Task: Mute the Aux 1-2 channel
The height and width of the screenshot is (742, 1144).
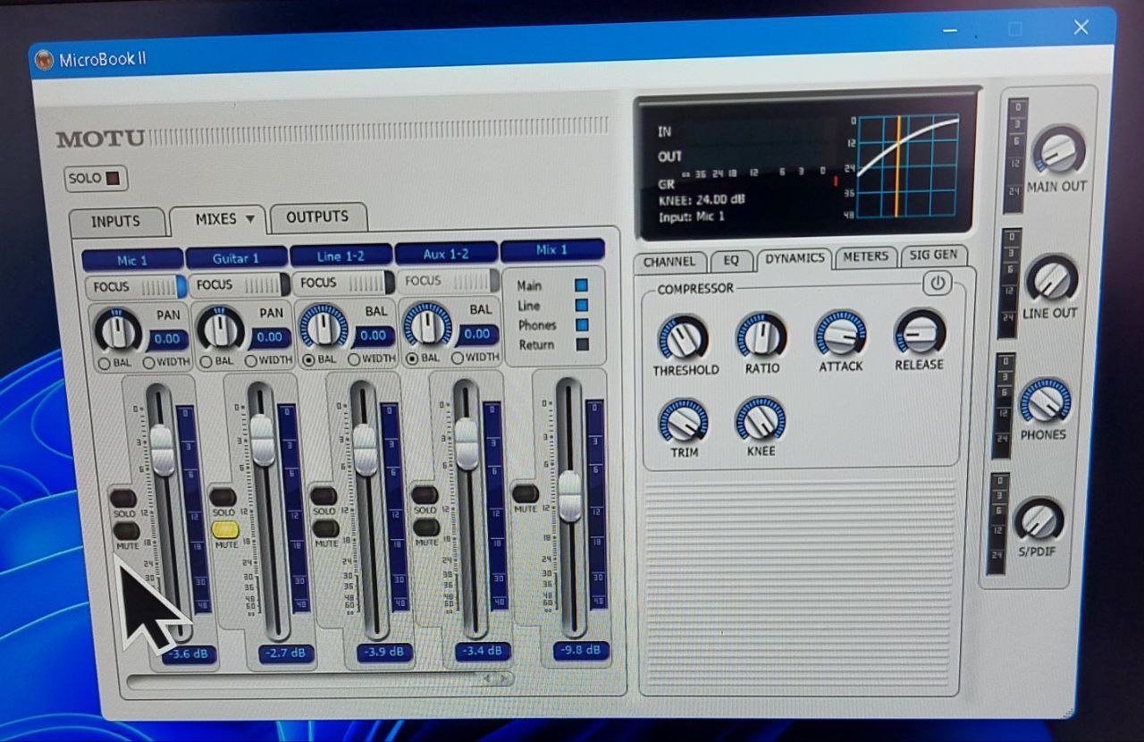Action: pos(426,527)
